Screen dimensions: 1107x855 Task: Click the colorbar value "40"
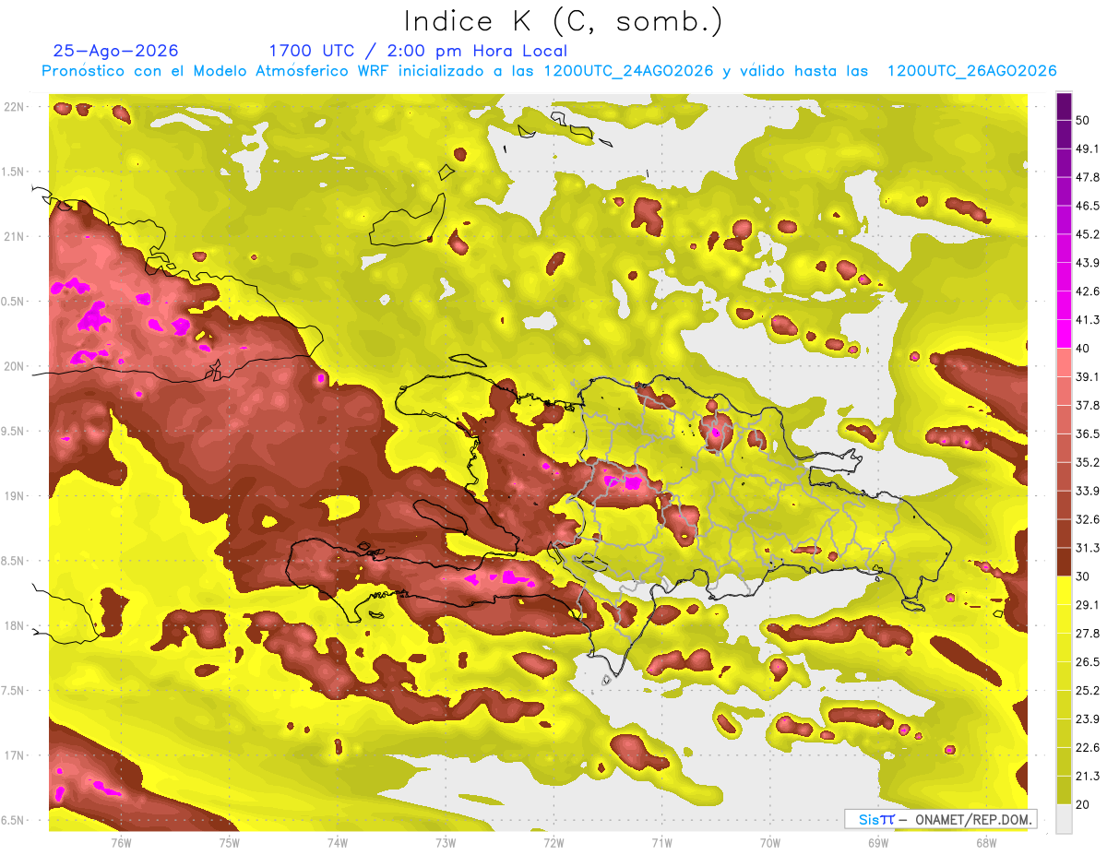[1084, 349]
